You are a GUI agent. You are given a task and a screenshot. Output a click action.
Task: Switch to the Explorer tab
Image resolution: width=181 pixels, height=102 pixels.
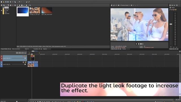click(45, 49)
